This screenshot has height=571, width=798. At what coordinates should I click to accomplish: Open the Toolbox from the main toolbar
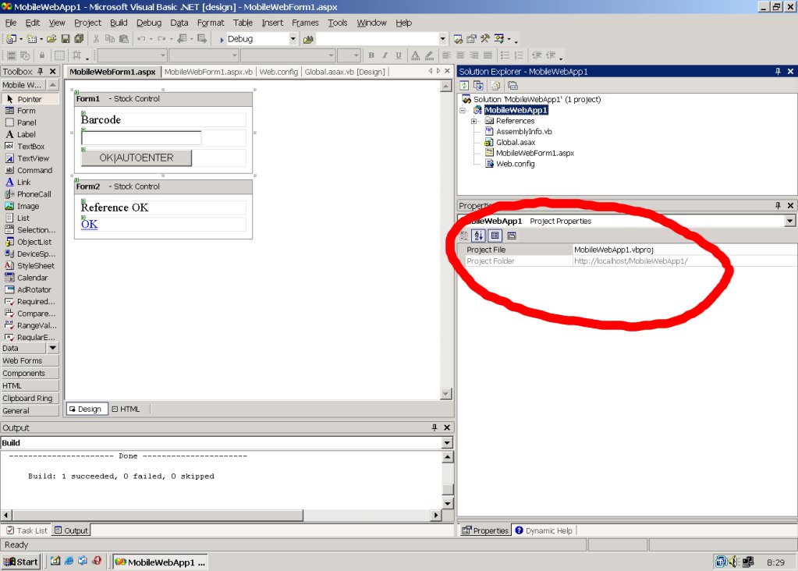tap(485, 39)
